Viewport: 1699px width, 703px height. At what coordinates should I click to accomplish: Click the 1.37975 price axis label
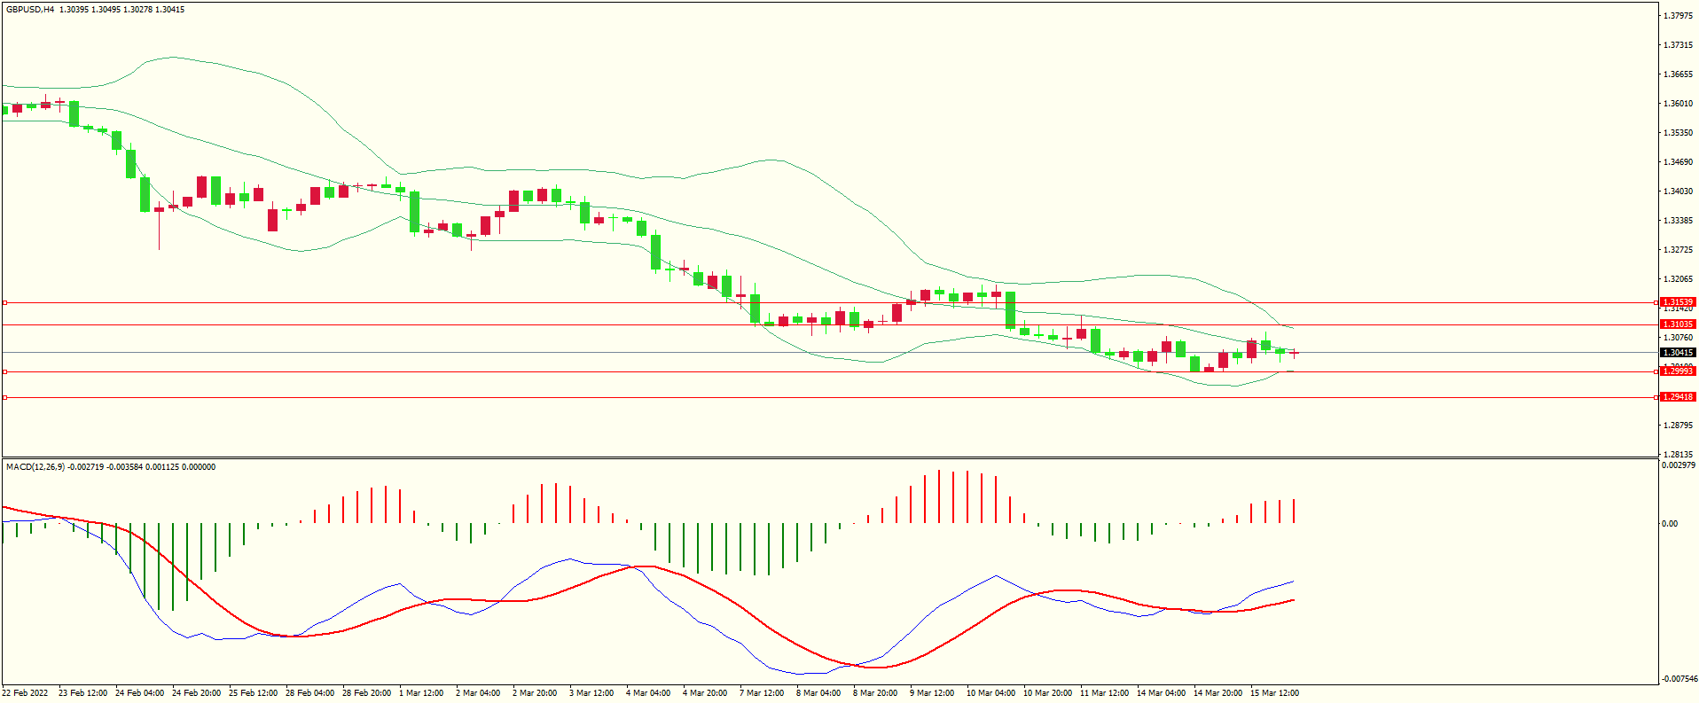[x=1678, y=16]
